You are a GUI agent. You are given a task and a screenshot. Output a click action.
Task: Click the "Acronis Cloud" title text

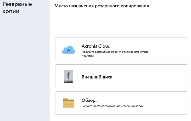96,46
